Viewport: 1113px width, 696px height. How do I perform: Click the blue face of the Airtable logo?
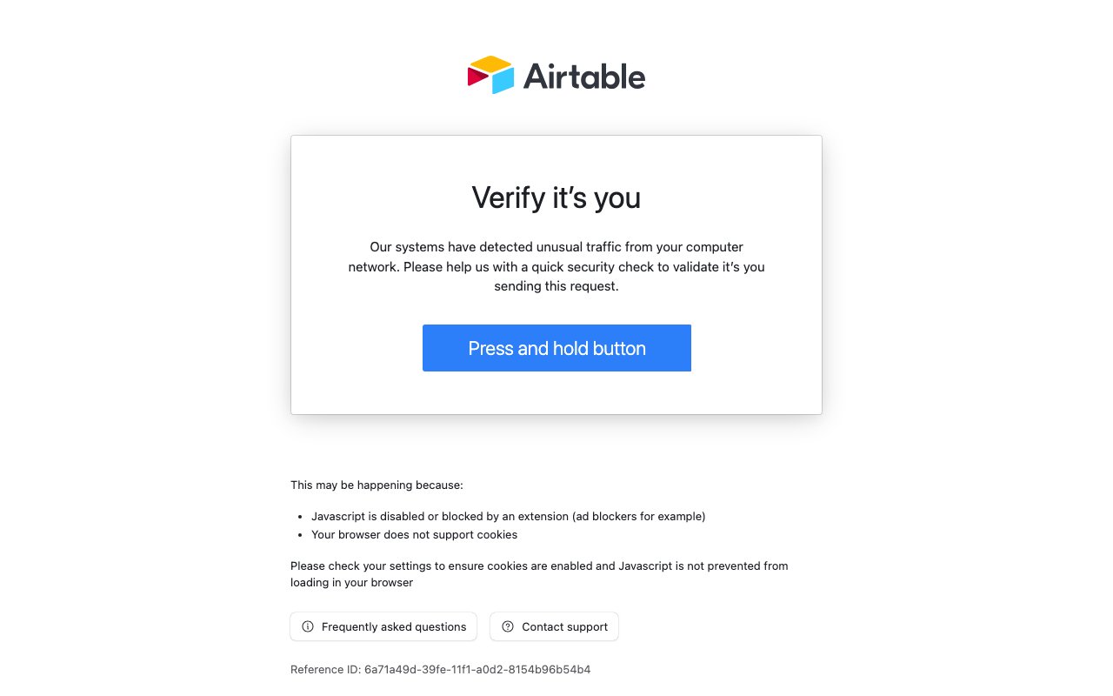click(x=503, y=80)
